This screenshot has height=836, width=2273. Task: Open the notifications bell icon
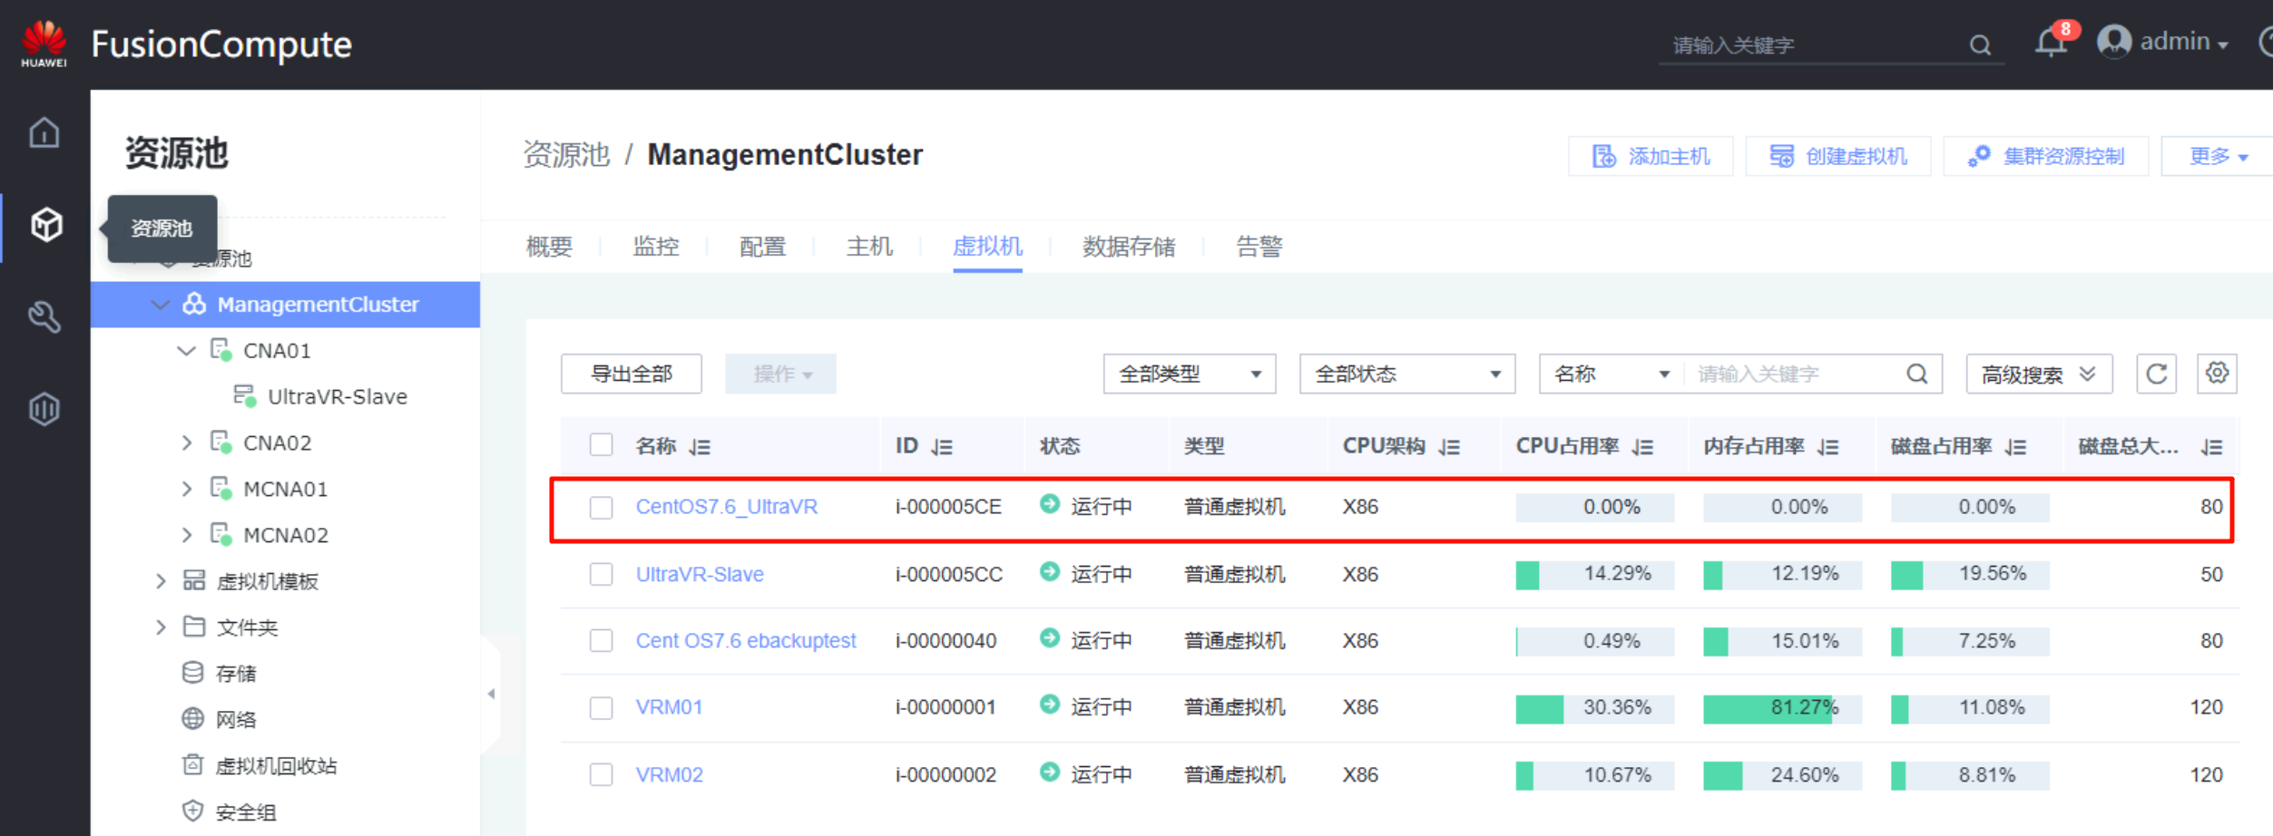click(x=2050, y=43)
